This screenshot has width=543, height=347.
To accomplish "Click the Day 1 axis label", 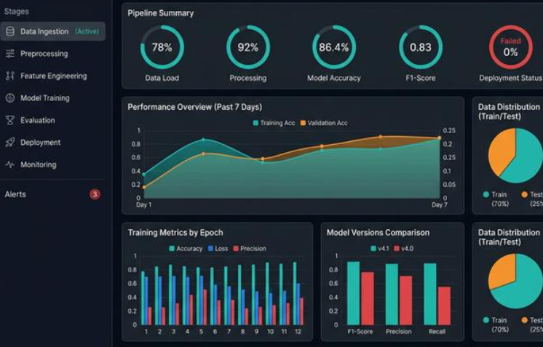I will click(143, 204).
